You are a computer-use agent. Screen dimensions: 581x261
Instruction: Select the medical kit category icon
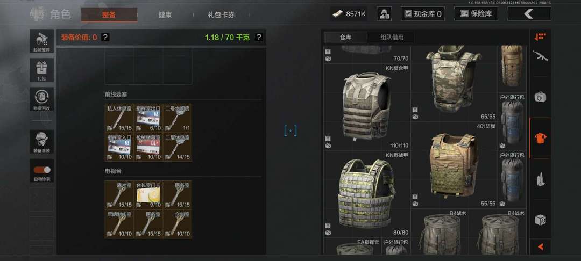pos(540,97)
